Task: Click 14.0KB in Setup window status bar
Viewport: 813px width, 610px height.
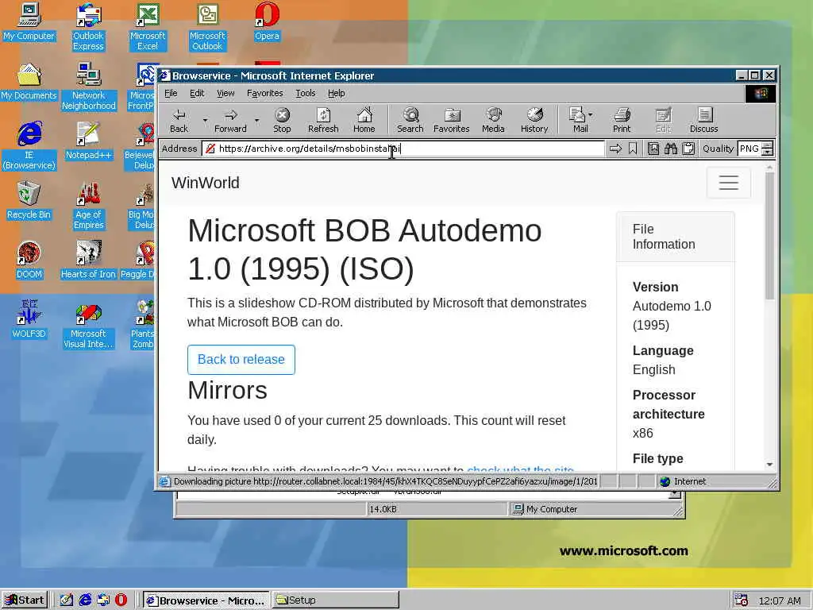Action: pos(383,509)
